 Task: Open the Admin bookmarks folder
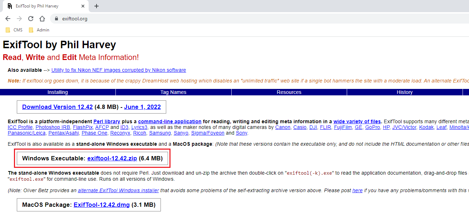pyautogui.click(x=39, y=30)
